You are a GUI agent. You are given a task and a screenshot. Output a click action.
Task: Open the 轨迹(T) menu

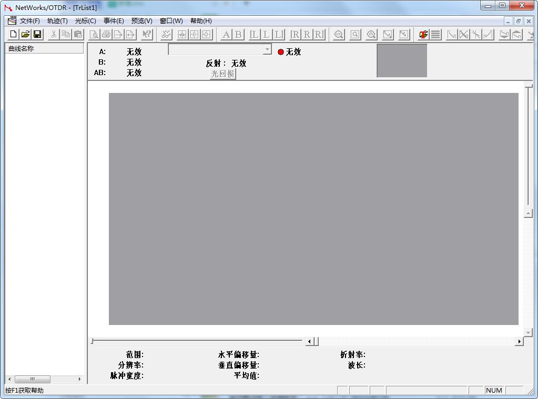coord(57,21)
